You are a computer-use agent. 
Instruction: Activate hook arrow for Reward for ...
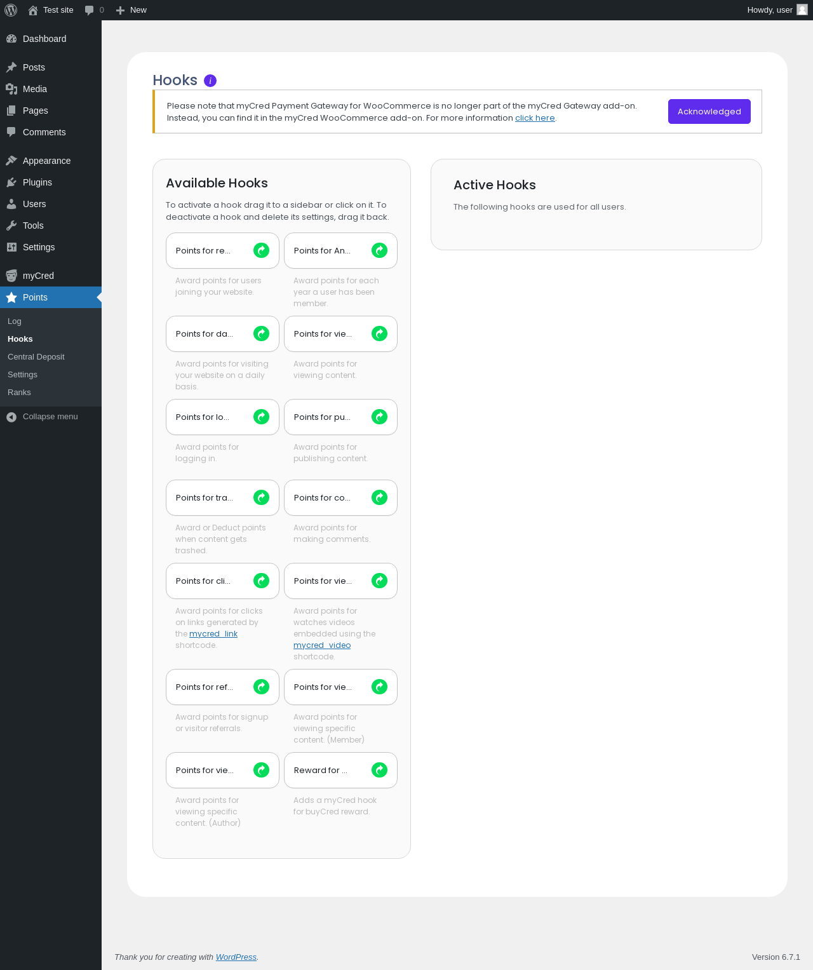click(379, 770)
